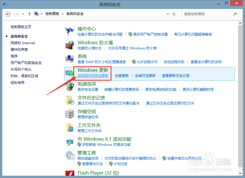The image size is (245, 178).
Task: Select 硬件和声音 category in the sidebar
Action: (x=19, y=49)
